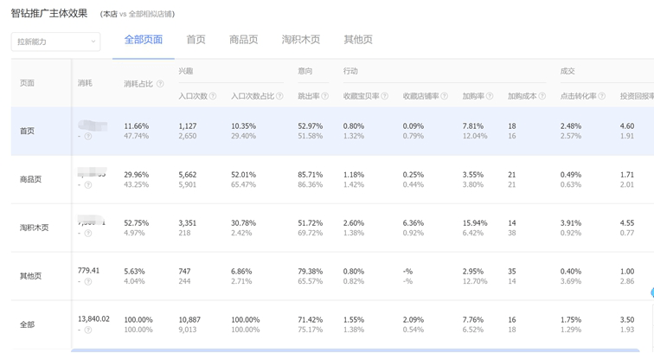654x353 pixels.
Task: Click help icon next to 跳出率 header
Action: [325, 96]
